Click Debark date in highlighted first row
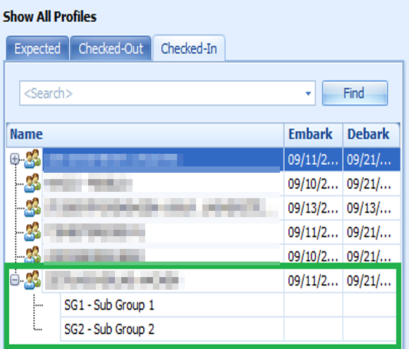Image resolution: width=409 pixels, height=349 pixels. [372, 159]
